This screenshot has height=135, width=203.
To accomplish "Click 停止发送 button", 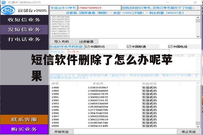I will tap(189, 132).
